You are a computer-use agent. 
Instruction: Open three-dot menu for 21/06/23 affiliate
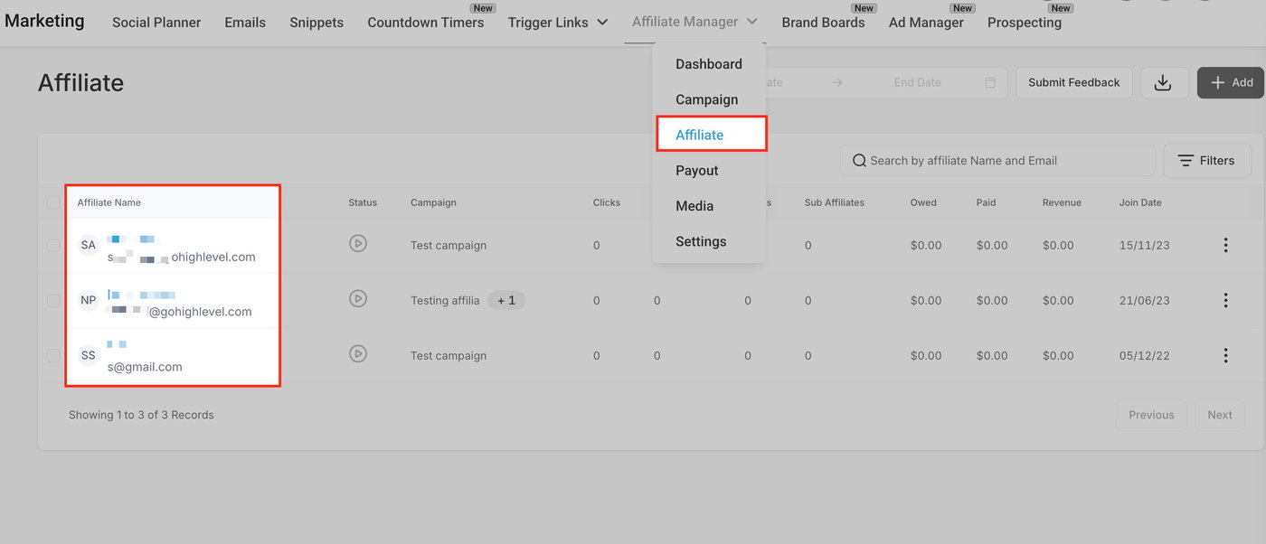pyautogui.click(x=1225, y=300)
